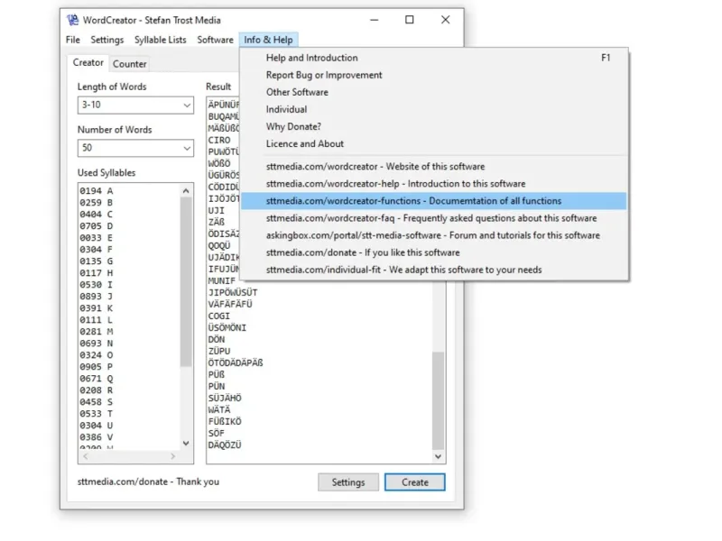Click the Create button
This screenshot has width=722, height=541.
click(x=415, y=482)
